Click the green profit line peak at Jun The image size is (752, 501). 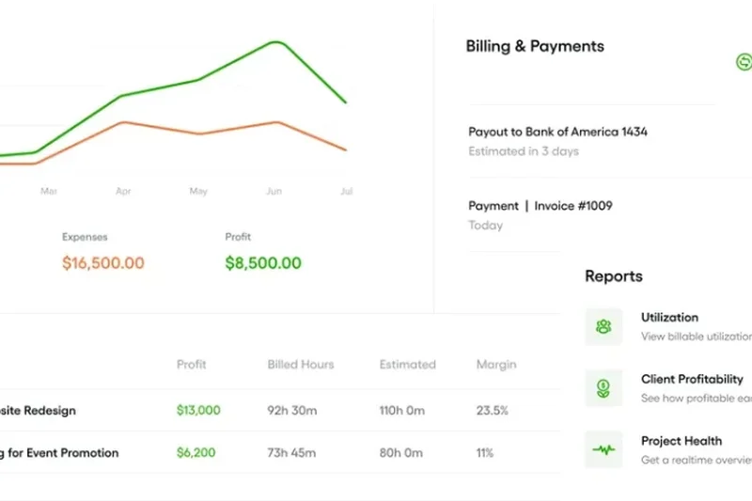coord(275,42)
